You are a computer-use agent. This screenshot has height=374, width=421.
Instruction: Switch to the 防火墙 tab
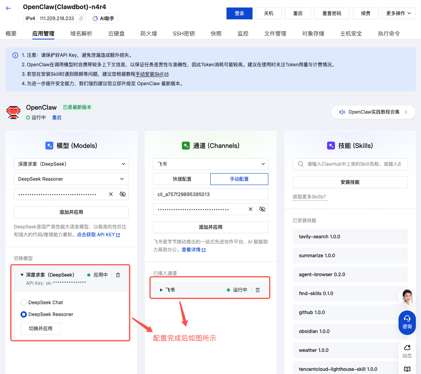point(149,34)
